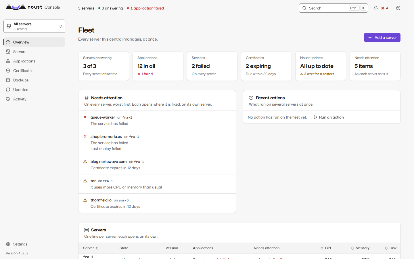Open the Needs attention 5 items card

coord(375,66)
